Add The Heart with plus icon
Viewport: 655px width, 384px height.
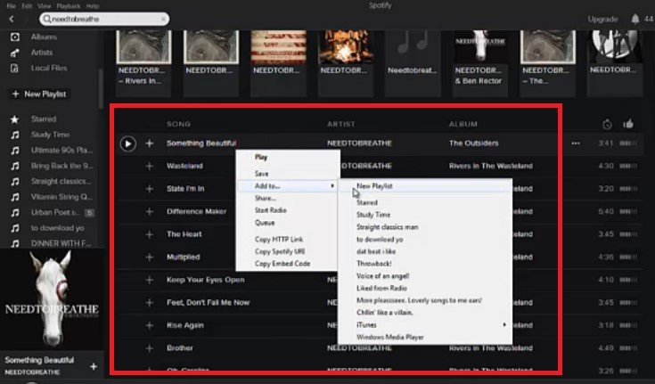pos(149,234)
